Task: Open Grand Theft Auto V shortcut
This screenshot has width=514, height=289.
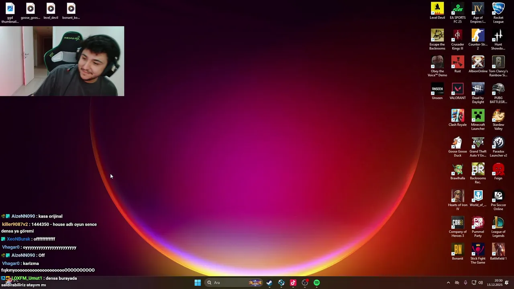Action: (x=478, y=147)
